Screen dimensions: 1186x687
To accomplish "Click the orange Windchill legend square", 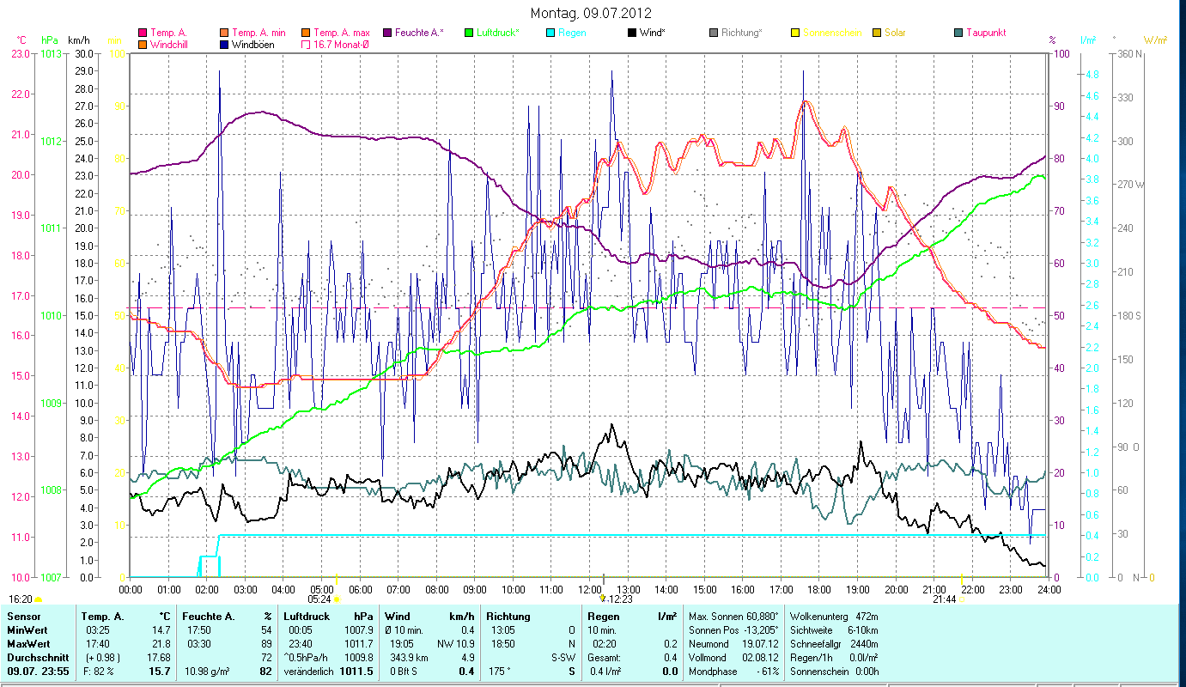I will click(143, 44).
